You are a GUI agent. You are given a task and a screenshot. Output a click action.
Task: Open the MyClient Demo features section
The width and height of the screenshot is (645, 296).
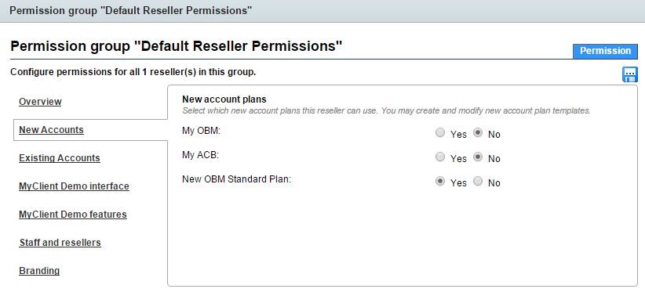73,215
